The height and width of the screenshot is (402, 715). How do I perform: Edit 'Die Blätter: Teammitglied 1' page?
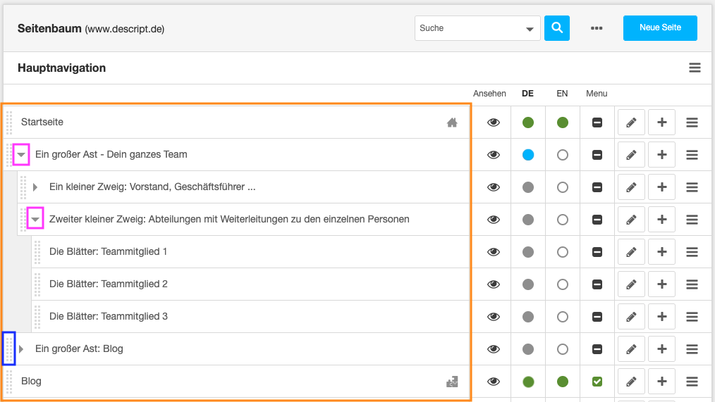coord(631,252)
